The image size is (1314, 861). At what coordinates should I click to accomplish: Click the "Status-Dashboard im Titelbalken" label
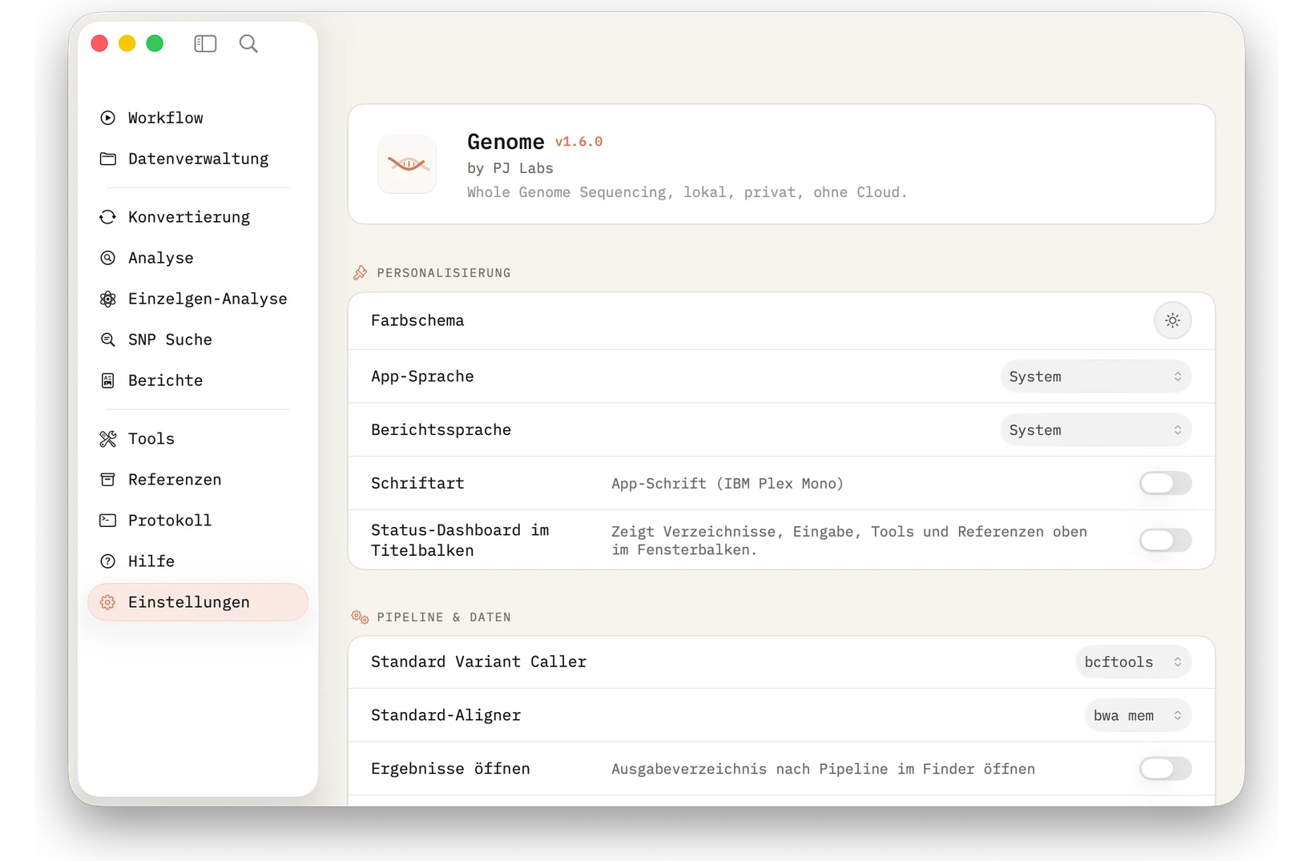click(x=460, y=541)
